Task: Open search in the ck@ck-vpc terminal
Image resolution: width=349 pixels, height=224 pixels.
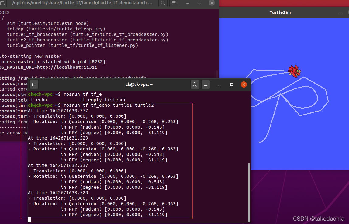Action: pyautogui.click(x=195, y=84)
